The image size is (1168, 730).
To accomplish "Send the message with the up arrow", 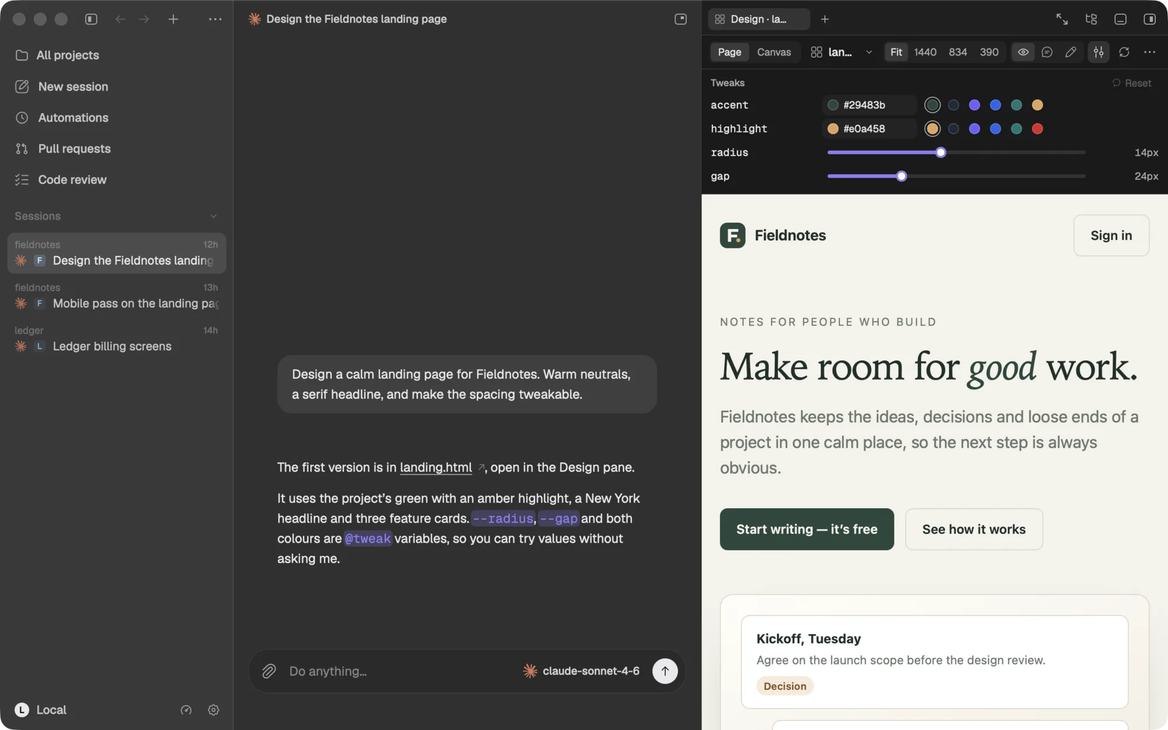I will click(x=665, y=671).
